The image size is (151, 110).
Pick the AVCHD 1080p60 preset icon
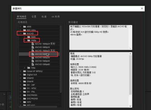pos(33,64)
